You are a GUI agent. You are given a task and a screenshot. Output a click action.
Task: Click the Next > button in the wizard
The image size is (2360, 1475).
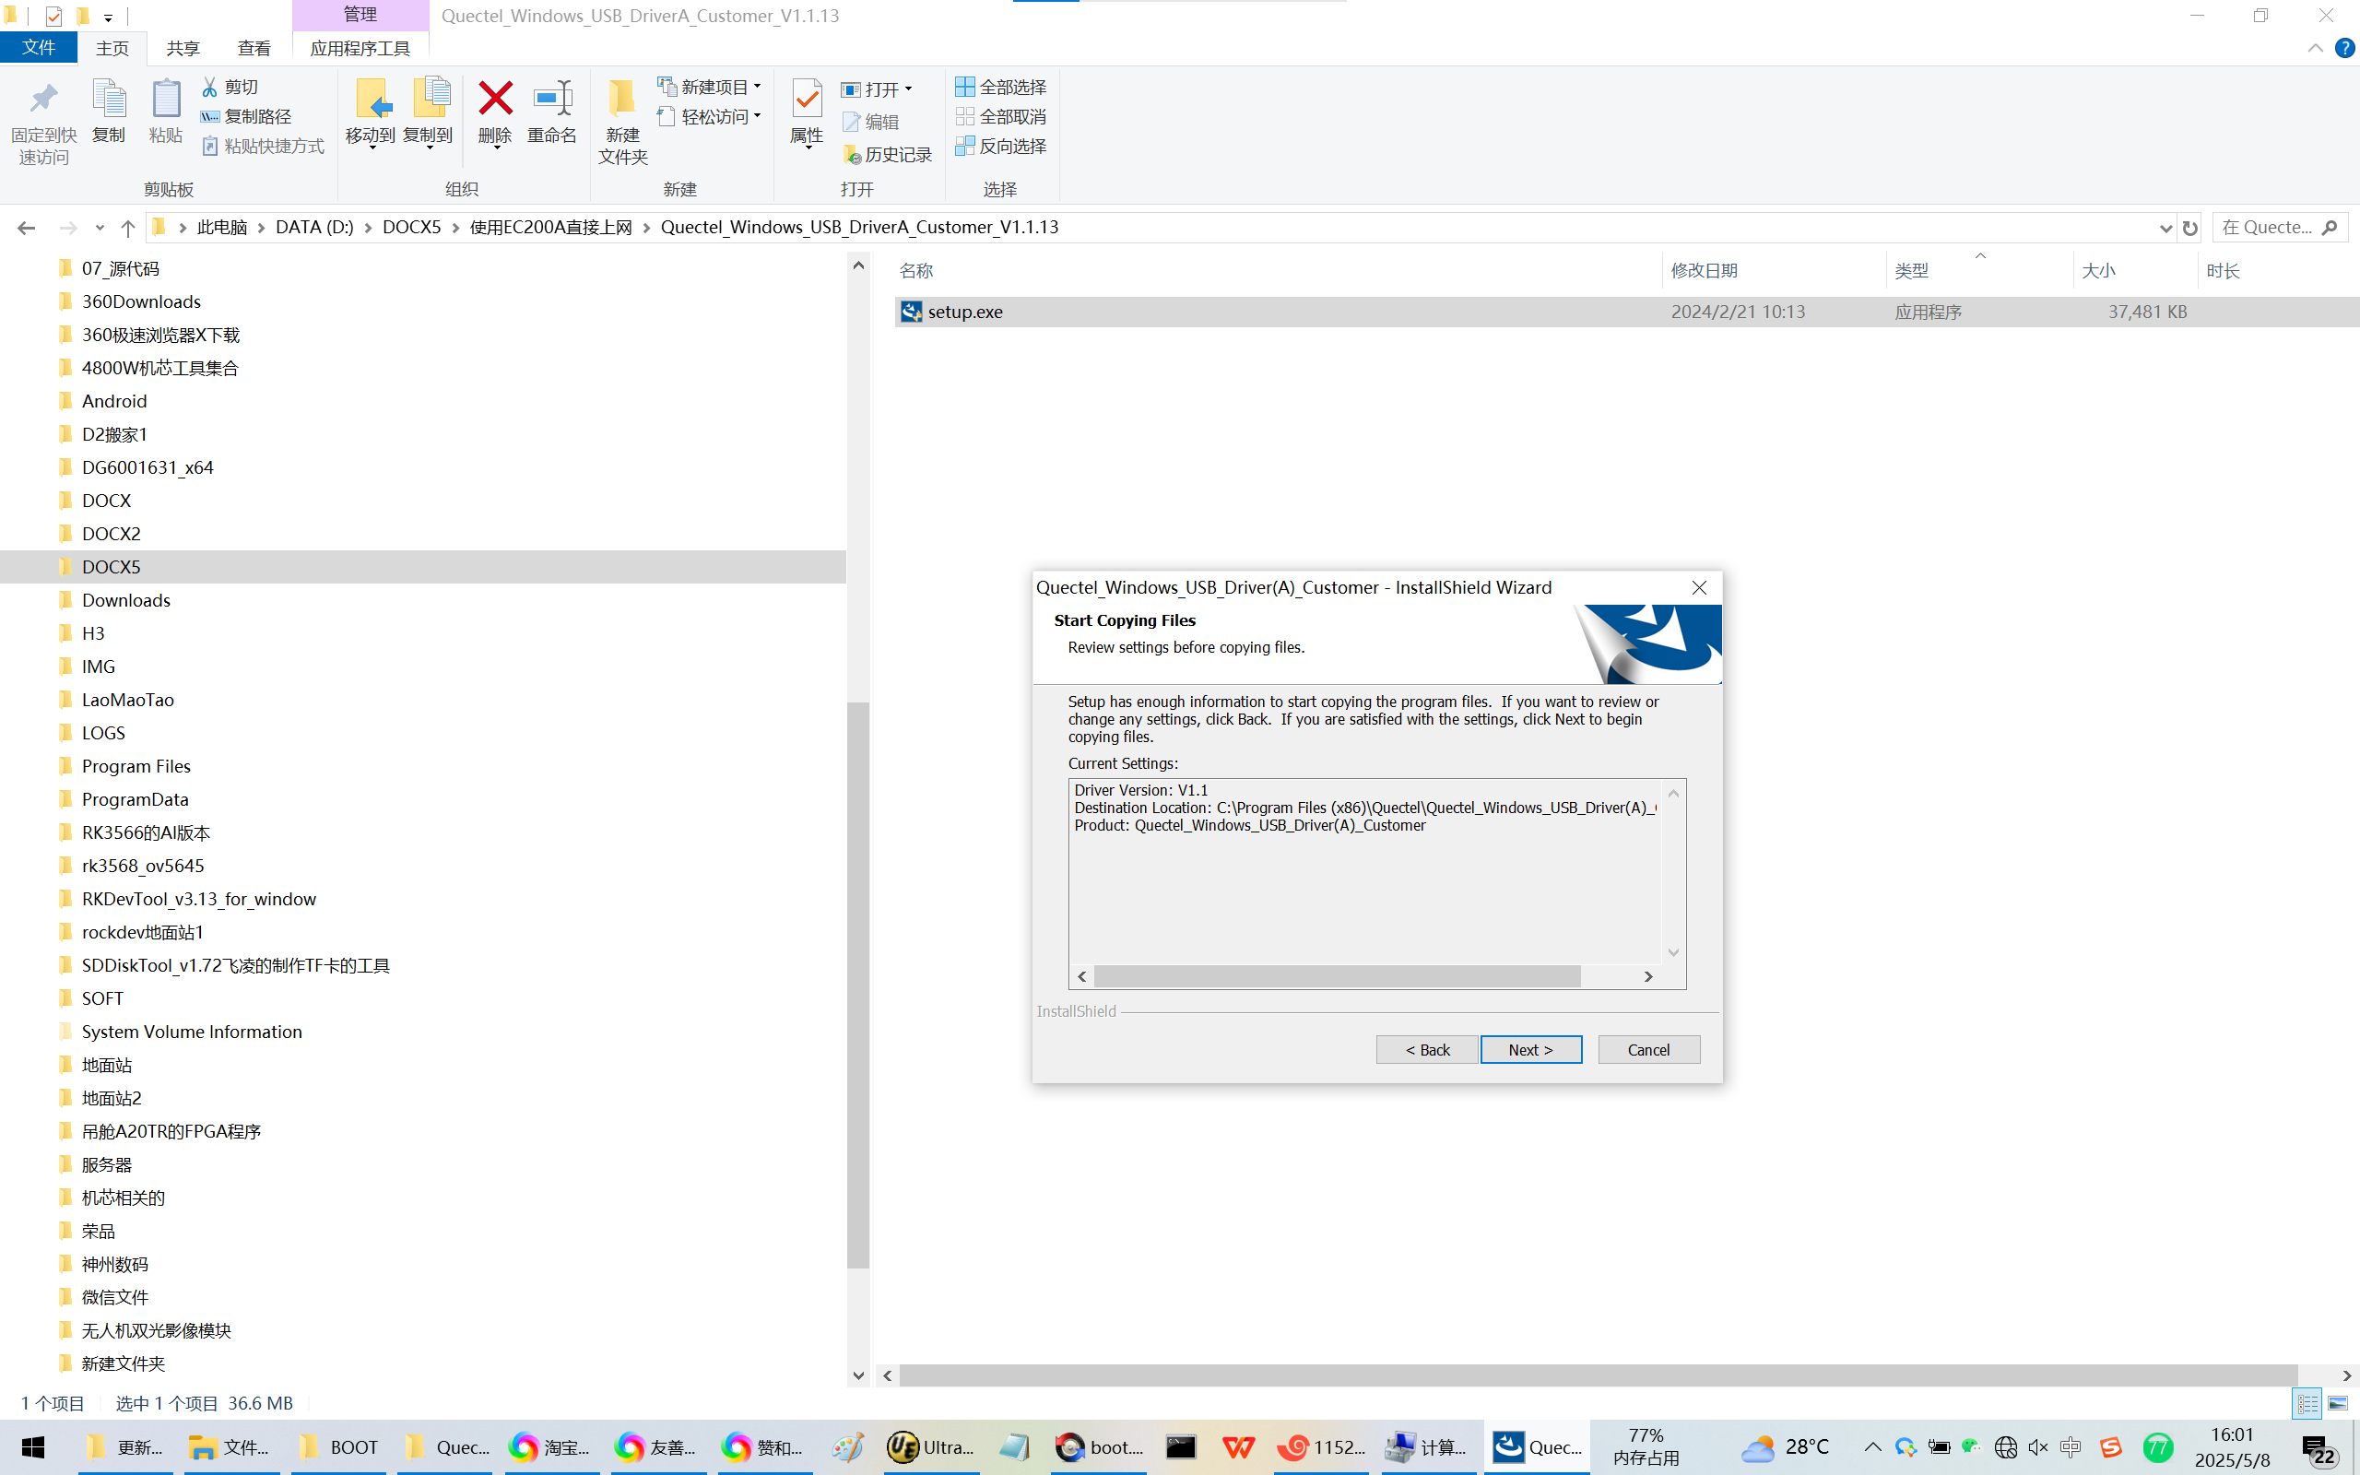[x=1530, y=1050]
